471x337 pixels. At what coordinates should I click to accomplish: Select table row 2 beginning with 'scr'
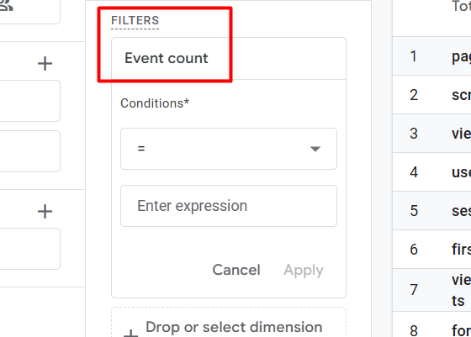coord(431,95)
